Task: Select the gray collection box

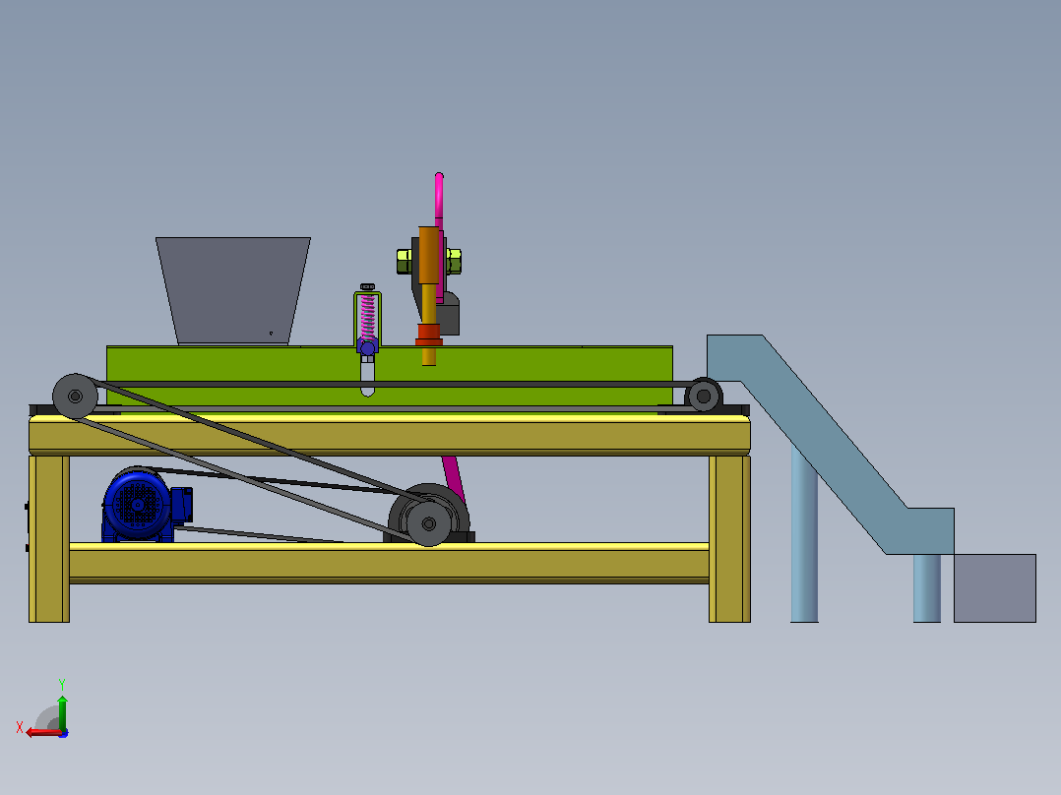Action: click(x=995, y=588)
